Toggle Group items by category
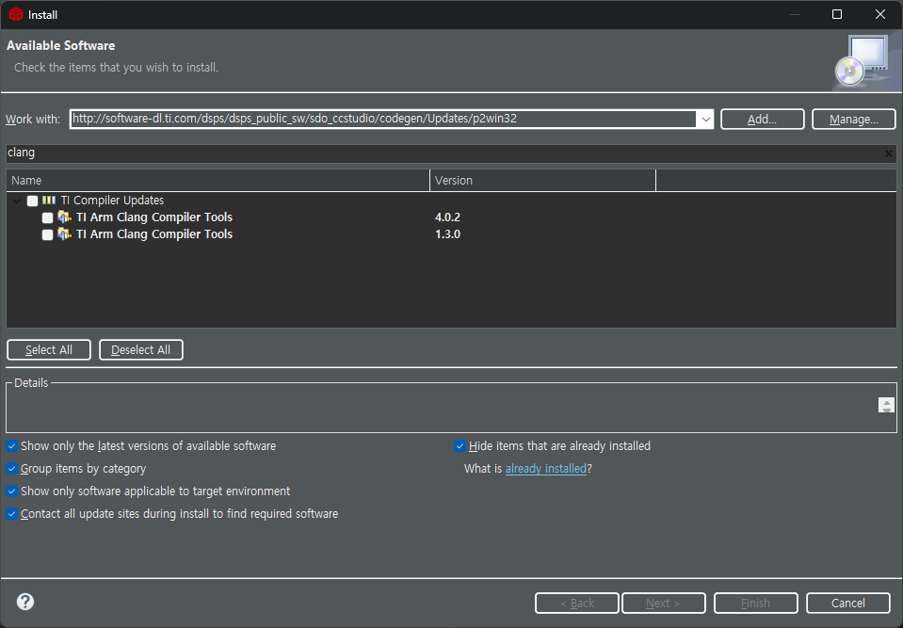The height and width of the screenshot is (628, 903). point(11,469)
